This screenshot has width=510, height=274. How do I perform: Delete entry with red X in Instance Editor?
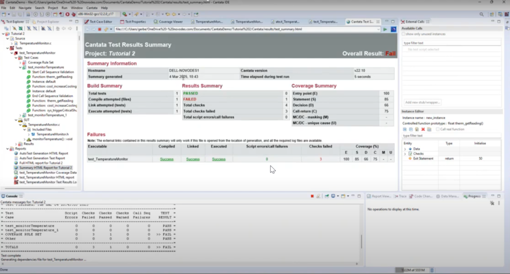pyautogui.click(x=423, y=129)
